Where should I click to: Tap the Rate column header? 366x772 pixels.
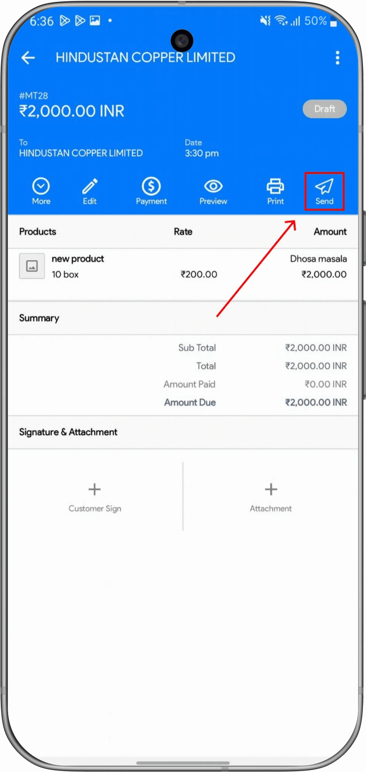pos(183,232)
